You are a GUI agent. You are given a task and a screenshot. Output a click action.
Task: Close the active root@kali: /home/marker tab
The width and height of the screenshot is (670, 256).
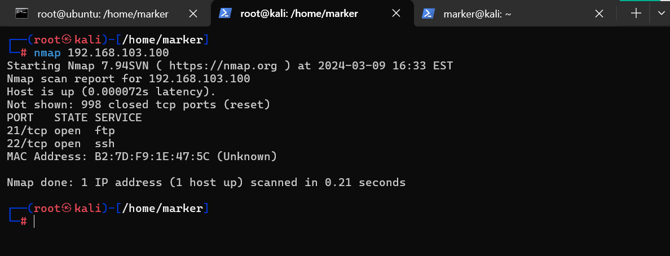(396, 14)
